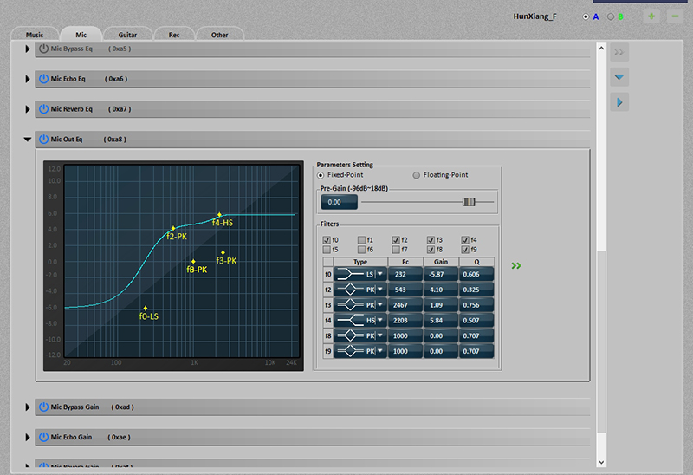This screenshot has width=693, height=475.
Task: Toggle power icon of Mic Echo Eq
Action: (x=43, y=79)
